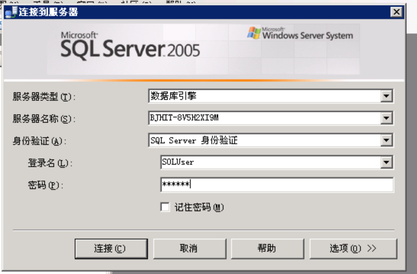This screenshot has height=274, width=417.
Task: Expand options with 选项 (O) >> button
Action: point(353,249)
